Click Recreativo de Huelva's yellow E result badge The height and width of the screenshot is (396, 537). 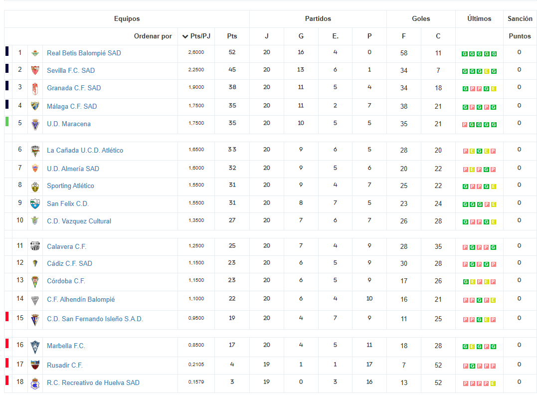click(493, 384)
